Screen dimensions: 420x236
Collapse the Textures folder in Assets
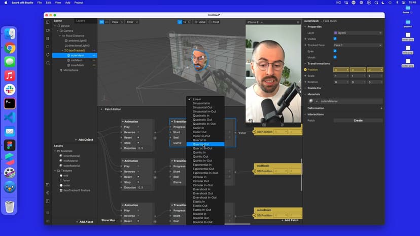click(55, 171)
